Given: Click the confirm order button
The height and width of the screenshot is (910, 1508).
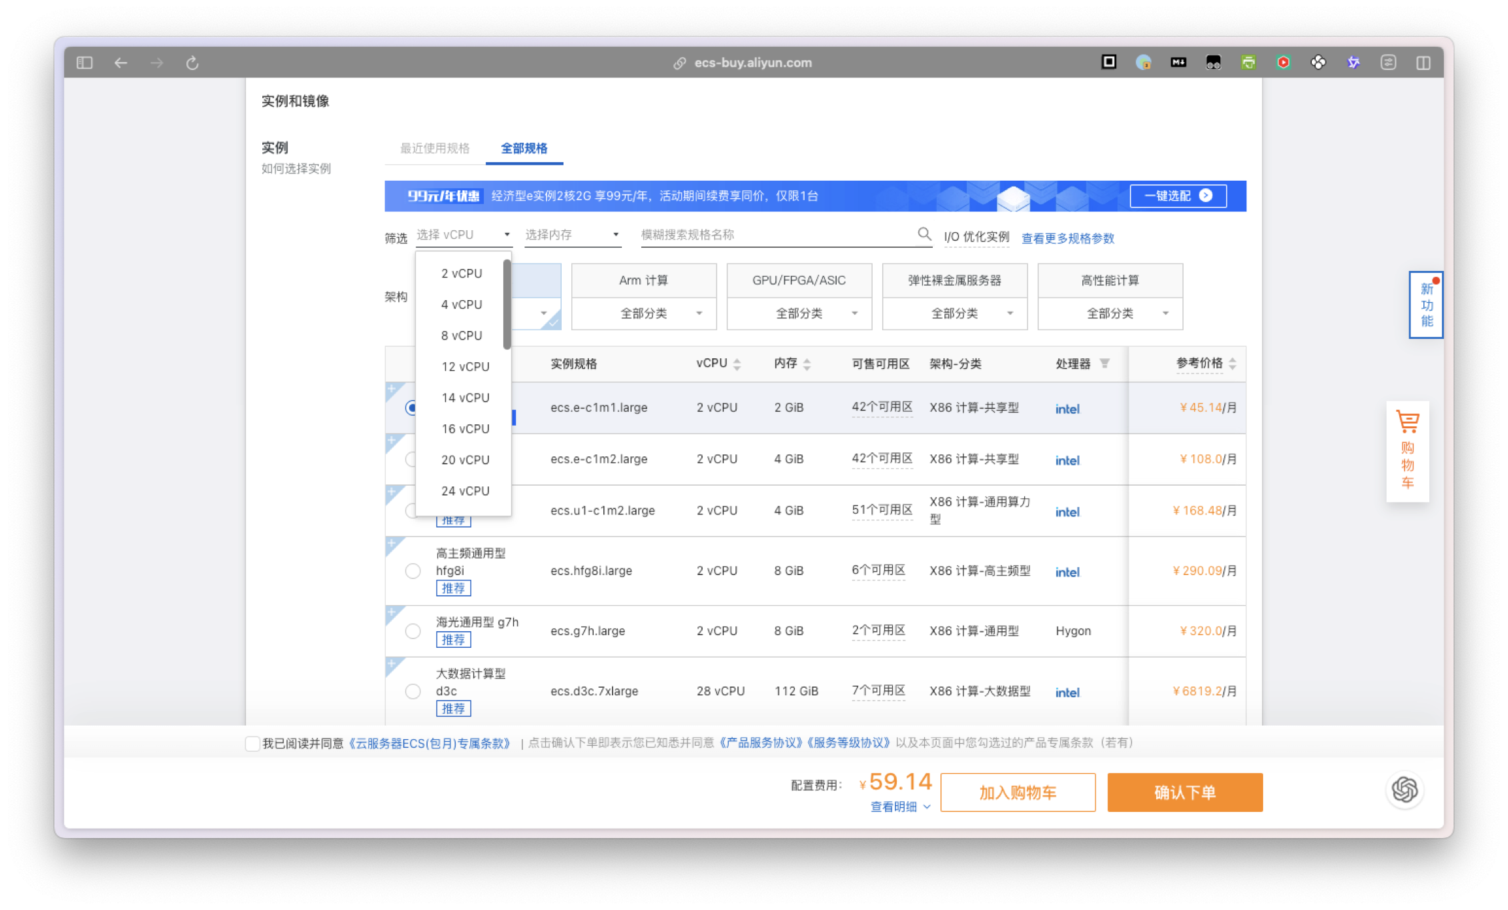Looking at the screenshot, I should [1184, 793].
